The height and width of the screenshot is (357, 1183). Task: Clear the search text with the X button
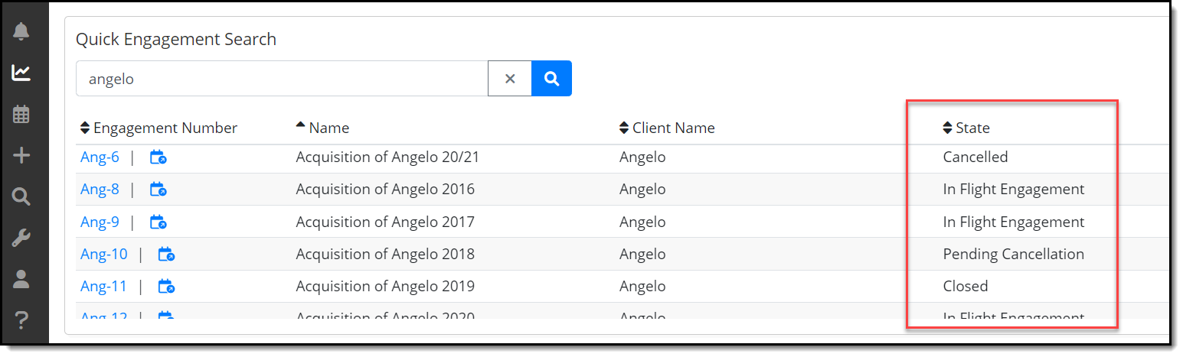(x=510, y=78)
